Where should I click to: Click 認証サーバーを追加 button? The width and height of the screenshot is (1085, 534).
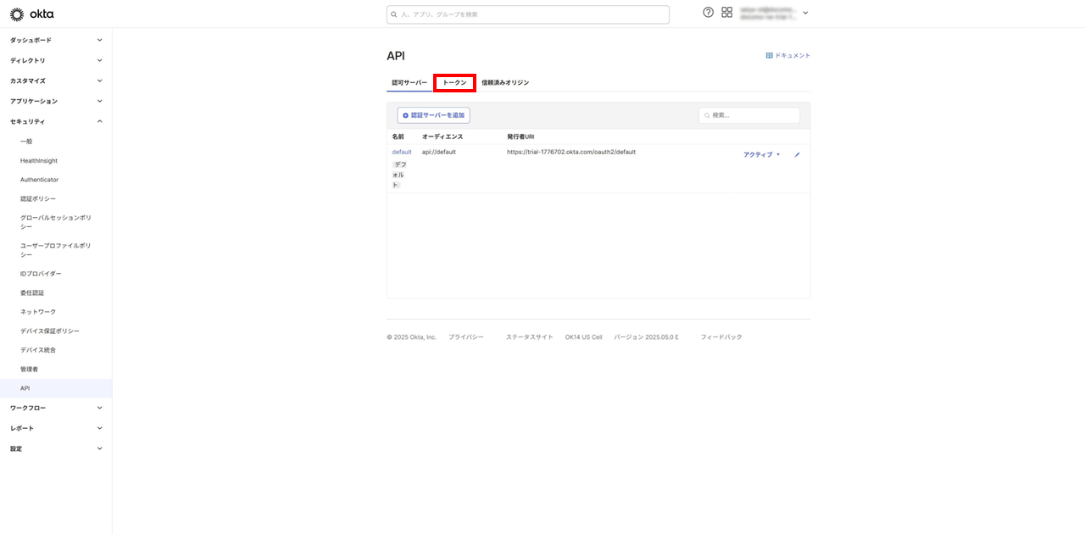tap(433, 115)
